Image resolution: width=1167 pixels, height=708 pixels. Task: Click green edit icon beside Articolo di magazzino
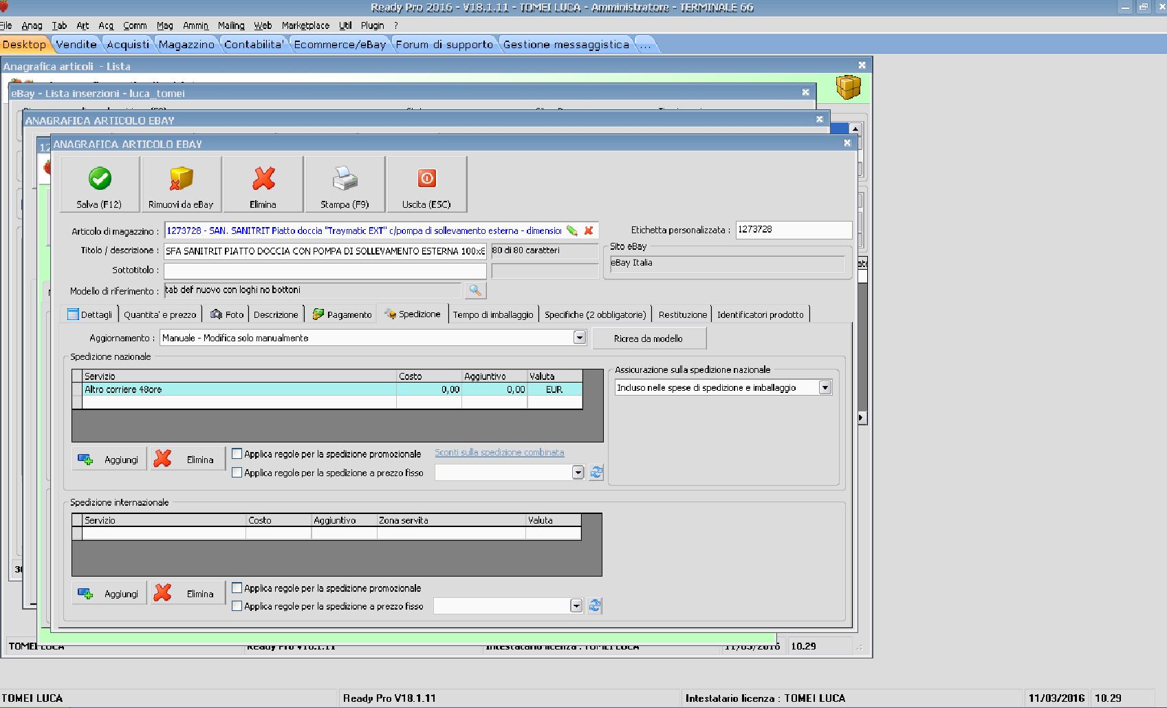(x=572, y=230)
